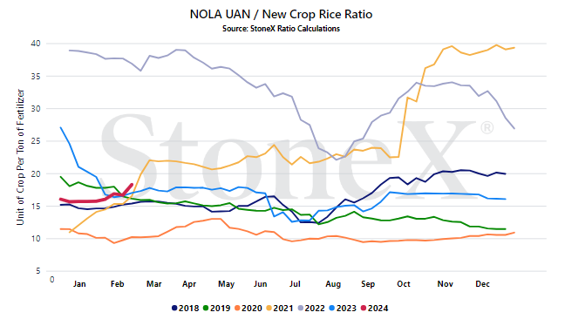Click the Oct label on the x-axis

point(404,284)
